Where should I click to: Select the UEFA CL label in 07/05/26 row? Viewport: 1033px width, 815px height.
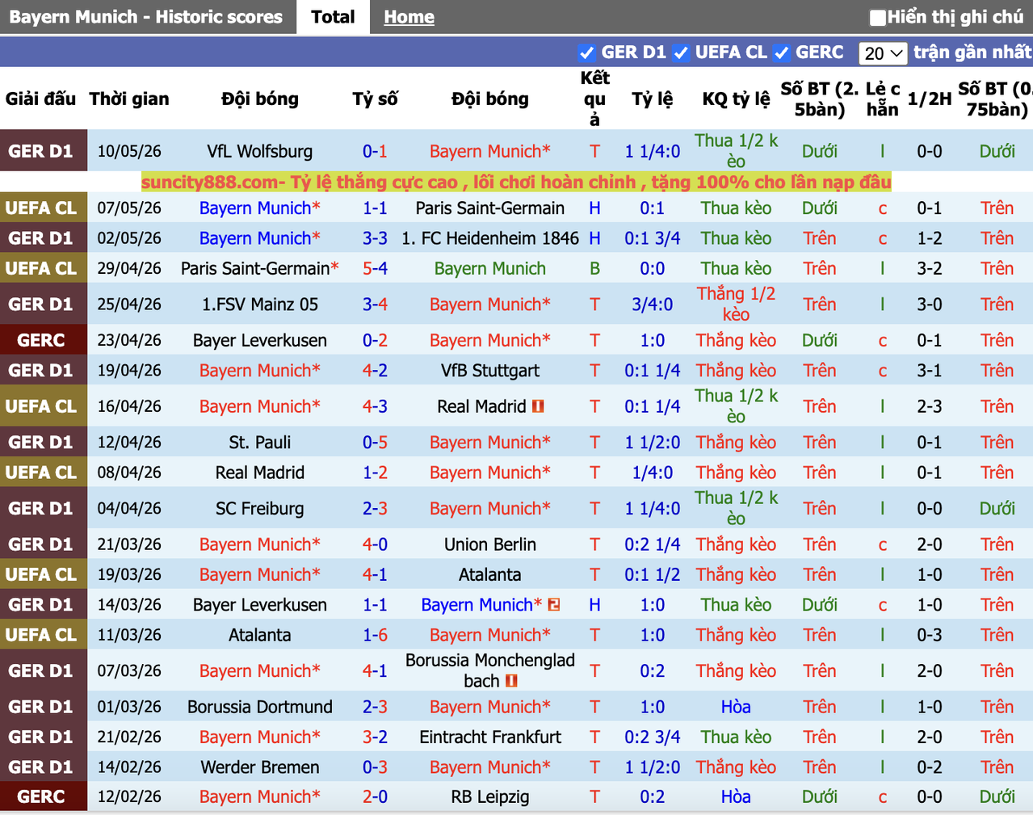(40, 208)
